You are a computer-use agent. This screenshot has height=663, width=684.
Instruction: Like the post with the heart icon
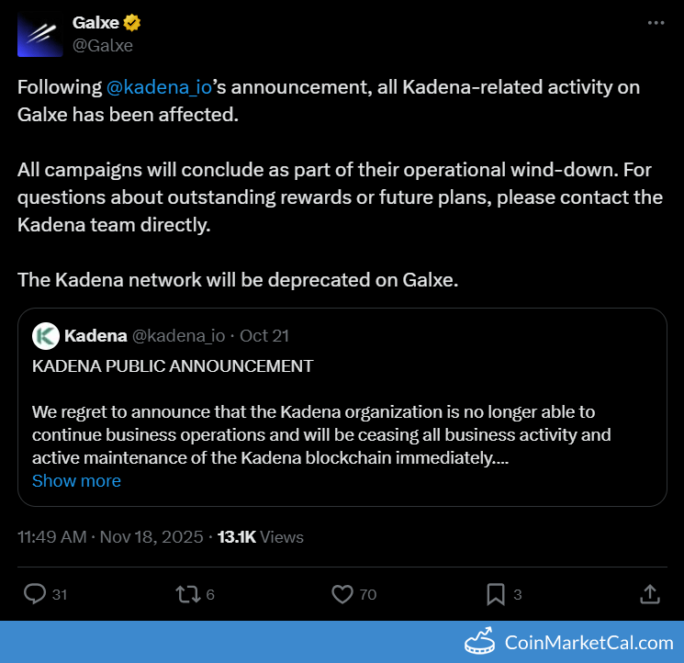click(342, 594)
